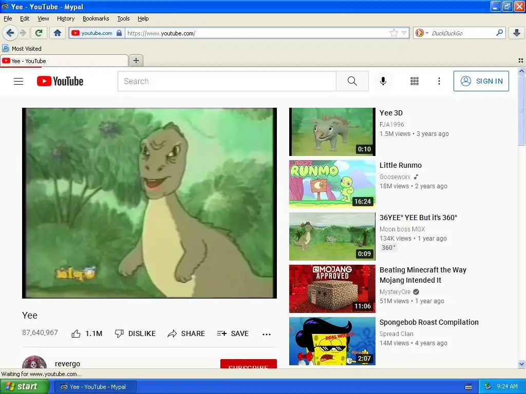Open the Yee 3D video thumbnail
Image resolution: width=526 pixels, height=394 pixels.
click(332, 132)
